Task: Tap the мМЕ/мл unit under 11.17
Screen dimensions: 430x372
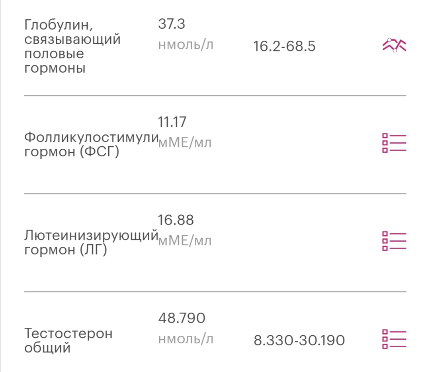Action: point(185,142)
